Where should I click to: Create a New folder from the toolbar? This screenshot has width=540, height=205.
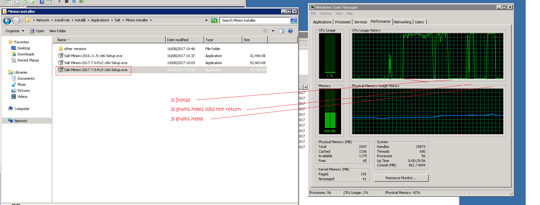click(58, 31)
